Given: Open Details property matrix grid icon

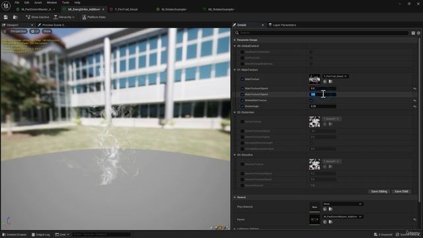Looking at the screenshot, I should [x=413, y=33].
